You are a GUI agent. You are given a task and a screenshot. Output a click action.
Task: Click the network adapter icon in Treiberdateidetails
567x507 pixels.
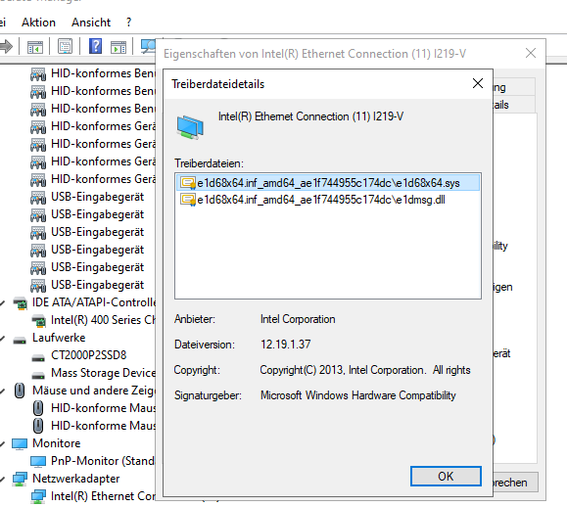[x=190, y=127]
